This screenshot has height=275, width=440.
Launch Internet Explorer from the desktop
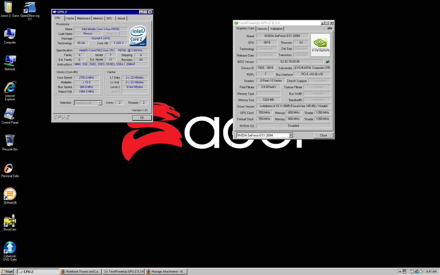(10, 87)
